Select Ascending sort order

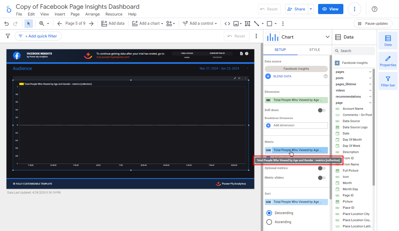coord(269,222)
